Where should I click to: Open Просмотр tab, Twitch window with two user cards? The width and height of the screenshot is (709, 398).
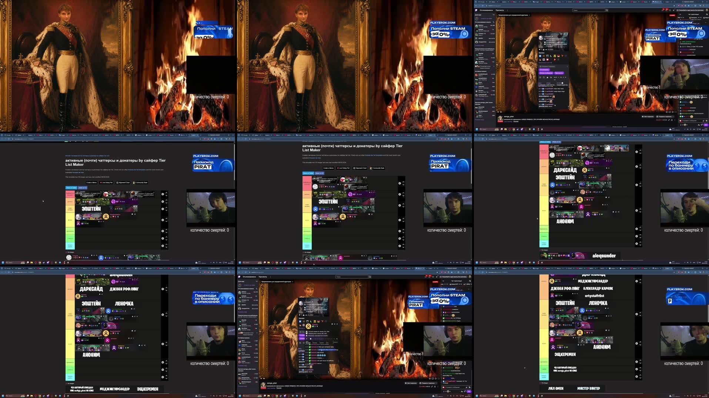[263, 277]
